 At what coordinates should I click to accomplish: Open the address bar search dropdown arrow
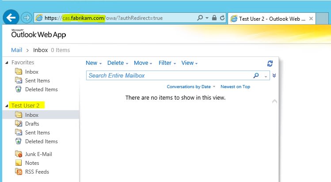coord(207,18)
